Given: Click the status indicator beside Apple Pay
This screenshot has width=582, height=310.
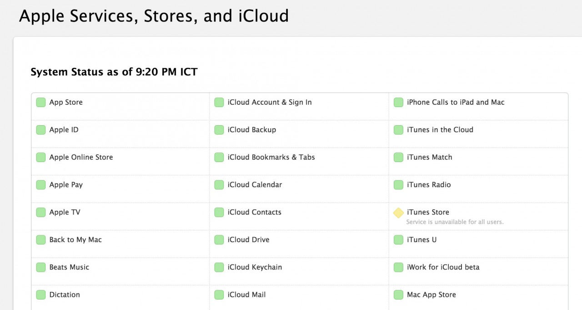Looking at the screenshot, I should 40,184.
